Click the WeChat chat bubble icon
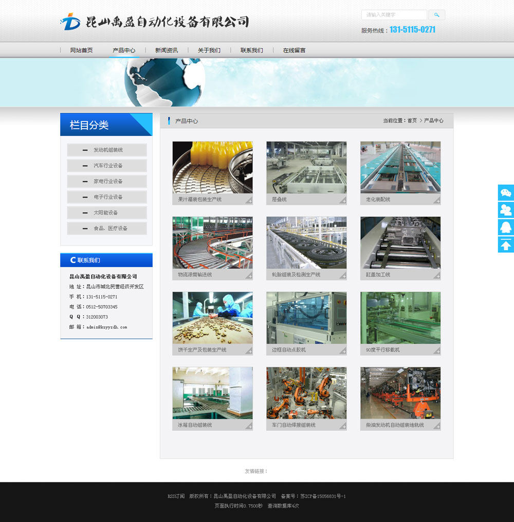 click(506, 193)
